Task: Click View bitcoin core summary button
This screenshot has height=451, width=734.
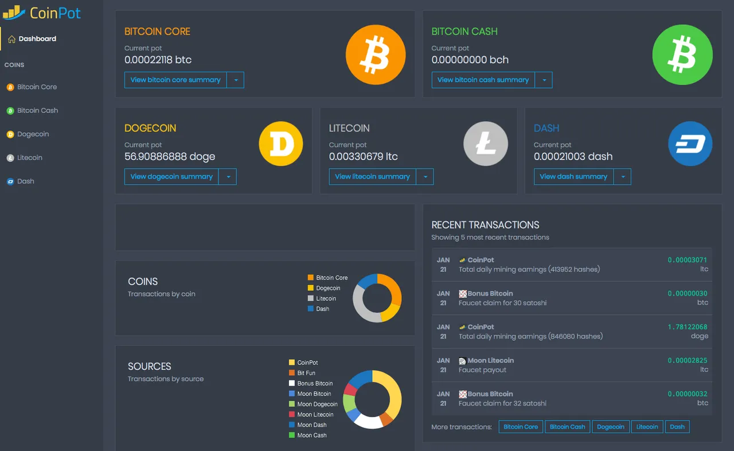Action: coord(175,80)
